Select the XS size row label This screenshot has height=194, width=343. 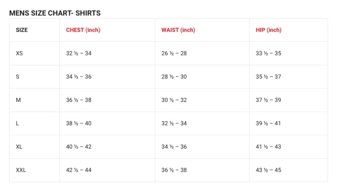pos(20,53)
